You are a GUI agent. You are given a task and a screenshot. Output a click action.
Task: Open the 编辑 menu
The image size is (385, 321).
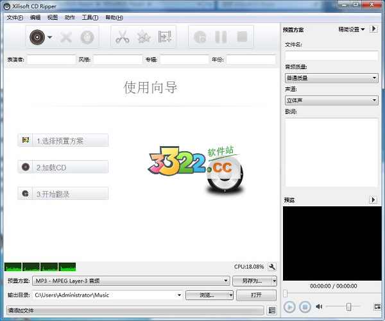coord(35,18)
